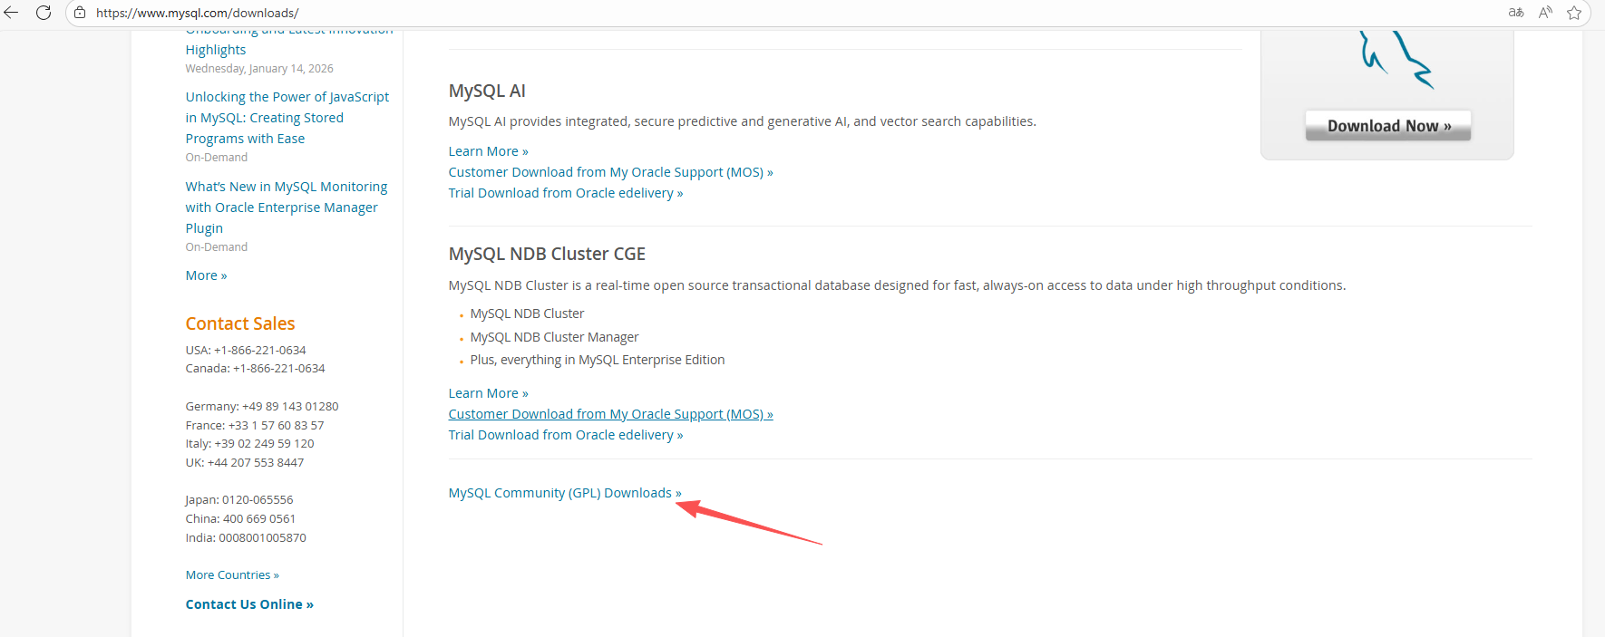
Task: Select the Contact Sales heading
Action: (x=240, y=323)
